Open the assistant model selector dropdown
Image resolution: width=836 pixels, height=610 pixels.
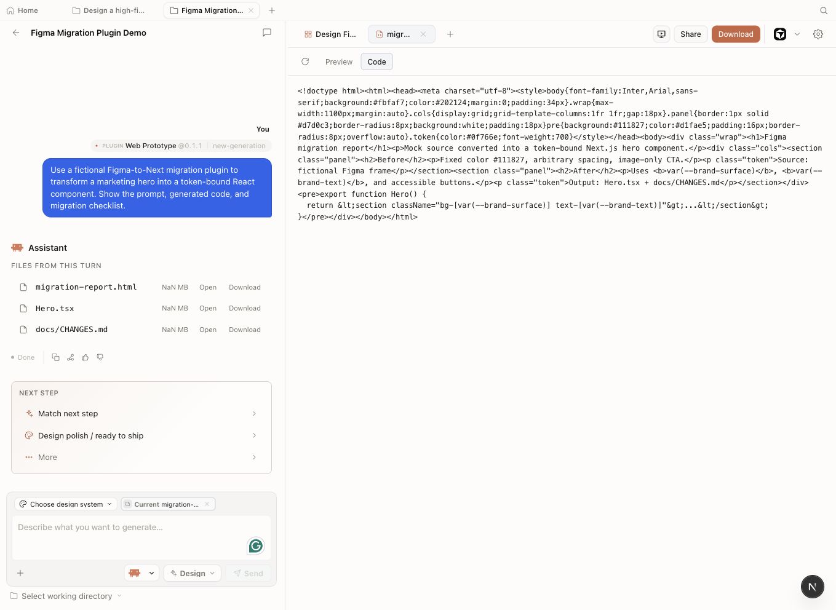click(x=142, y=573)
